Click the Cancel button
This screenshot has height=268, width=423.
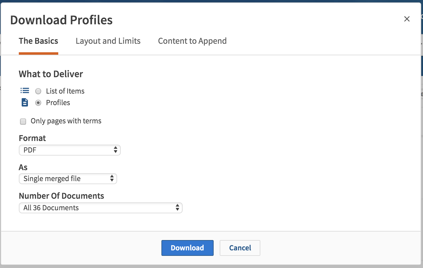click(x=240, y=248)
